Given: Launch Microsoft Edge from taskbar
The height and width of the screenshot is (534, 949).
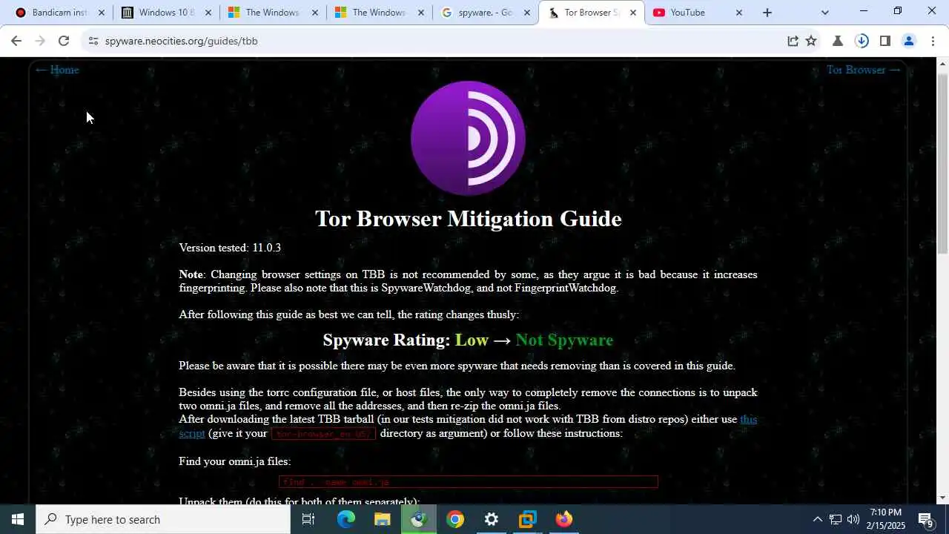Looking at the screenshot, I should [346, 519].
